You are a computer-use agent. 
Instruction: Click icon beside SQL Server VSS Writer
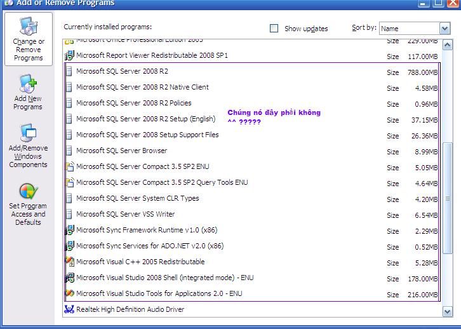[69, 214]
